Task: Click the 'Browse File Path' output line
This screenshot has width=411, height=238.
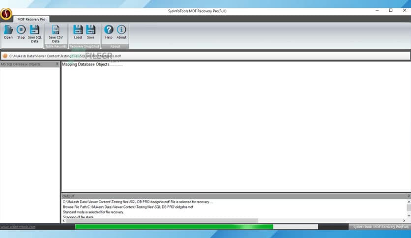Action: (128, 207)
